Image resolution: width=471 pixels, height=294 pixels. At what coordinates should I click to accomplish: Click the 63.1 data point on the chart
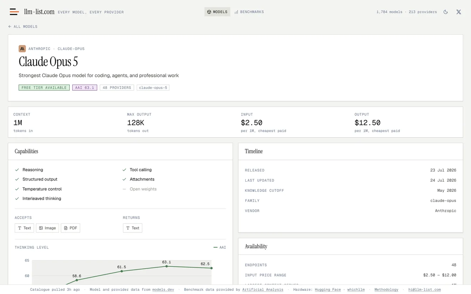point(166,266)
